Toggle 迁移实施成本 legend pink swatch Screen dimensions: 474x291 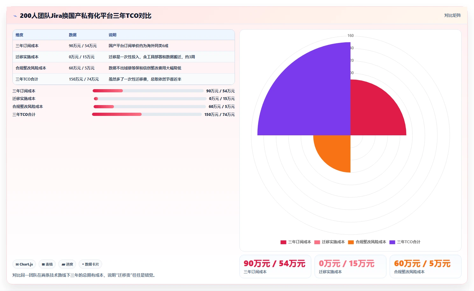317,242
